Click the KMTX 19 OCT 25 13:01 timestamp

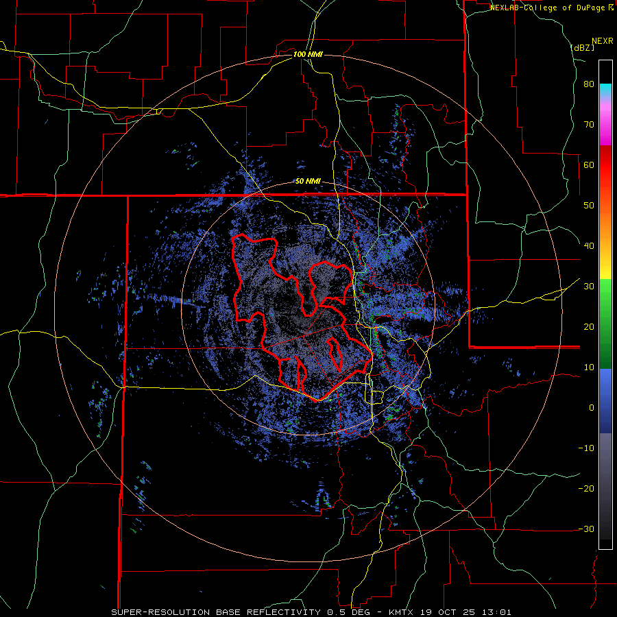pos(450,612)
